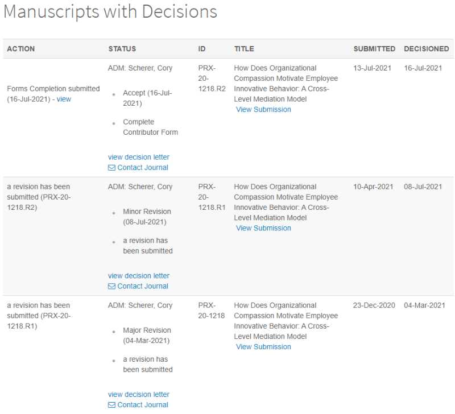View decision letter for the Minor Revision
455x414 pixels.
pyautogui.click(x=139, y=276)
